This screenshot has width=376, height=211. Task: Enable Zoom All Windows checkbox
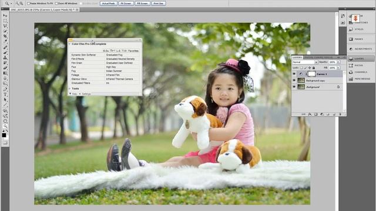tap(56, 4)
